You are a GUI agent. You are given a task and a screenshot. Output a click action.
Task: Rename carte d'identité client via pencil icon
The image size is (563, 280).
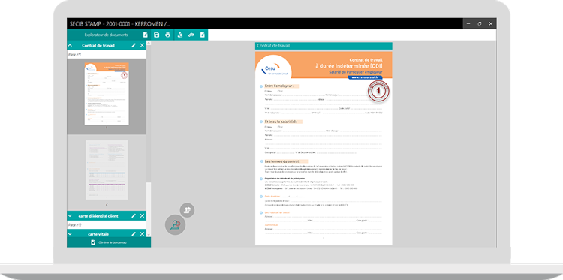click(x=134, y=215)
